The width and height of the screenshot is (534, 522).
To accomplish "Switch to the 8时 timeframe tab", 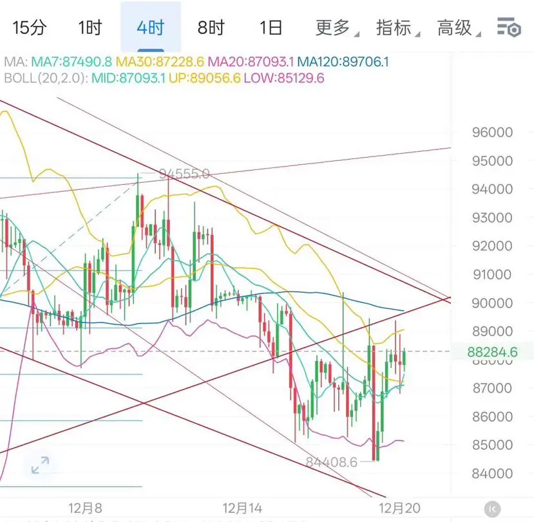I will pyautogui.click(x=211, y=28).
